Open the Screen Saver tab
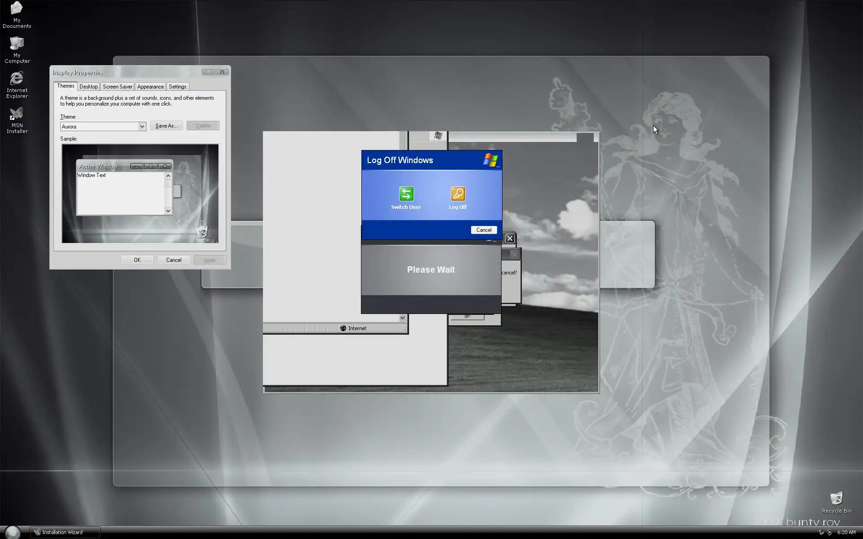The image size is (863, 539). pos(117,87)
